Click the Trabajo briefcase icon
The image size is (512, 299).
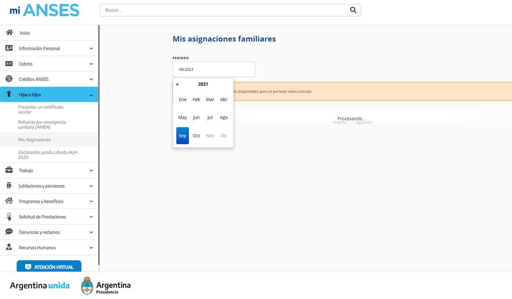tap(9, 170)
